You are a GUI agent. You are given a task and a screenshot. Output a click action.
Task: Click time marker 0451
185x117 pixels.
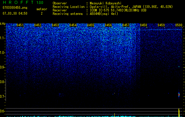pos(20,25)
